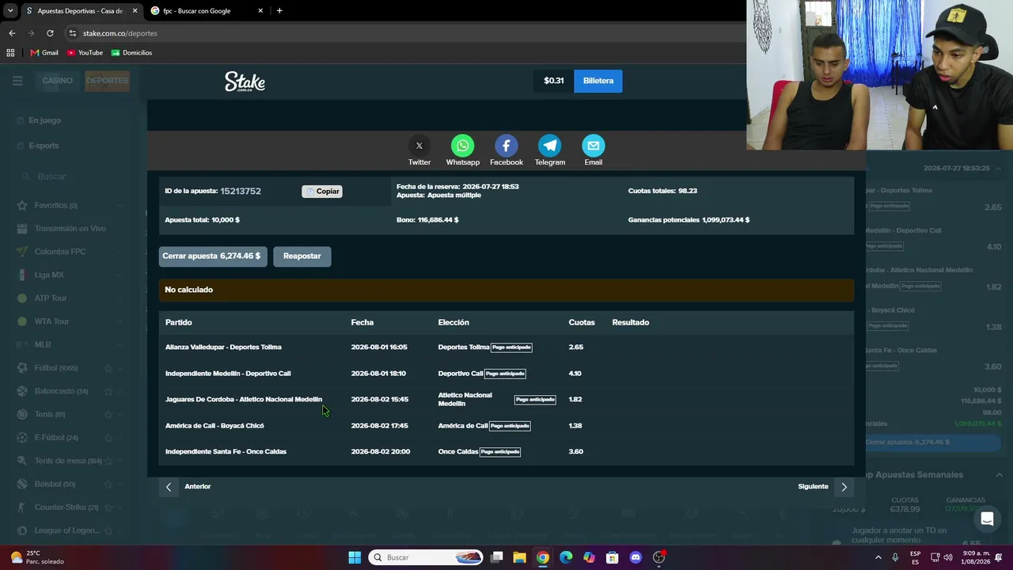Switch to the 'fpc - Buscar con Google' tab
1013x570 pixels.
(207, 11)
